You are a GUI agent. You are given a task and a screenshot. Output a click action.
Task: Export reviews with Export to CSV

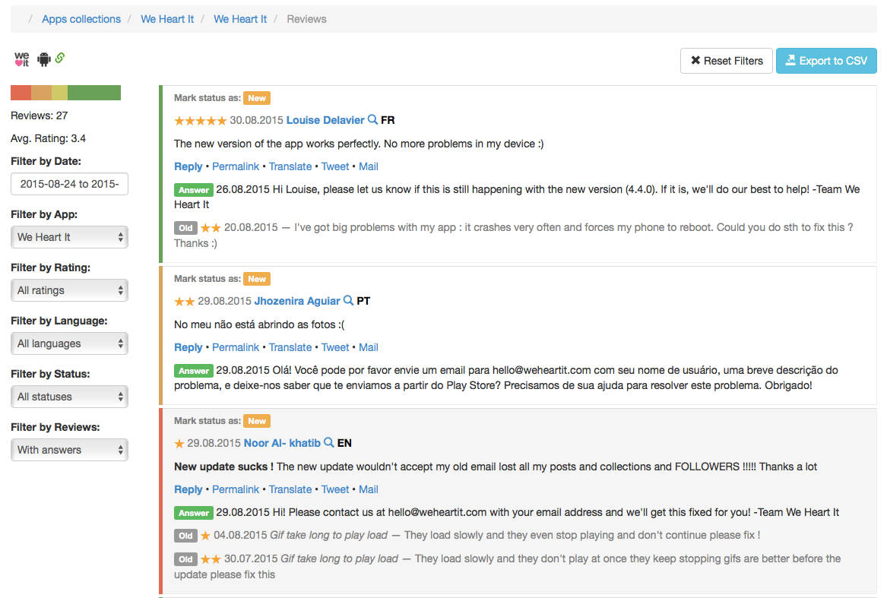pos(826,61)
